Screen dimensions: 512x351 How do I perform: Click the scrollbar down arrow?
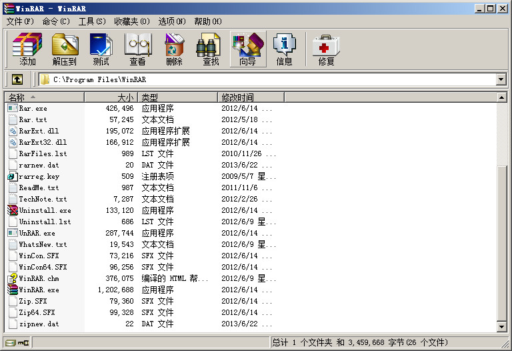click(501, 326)
